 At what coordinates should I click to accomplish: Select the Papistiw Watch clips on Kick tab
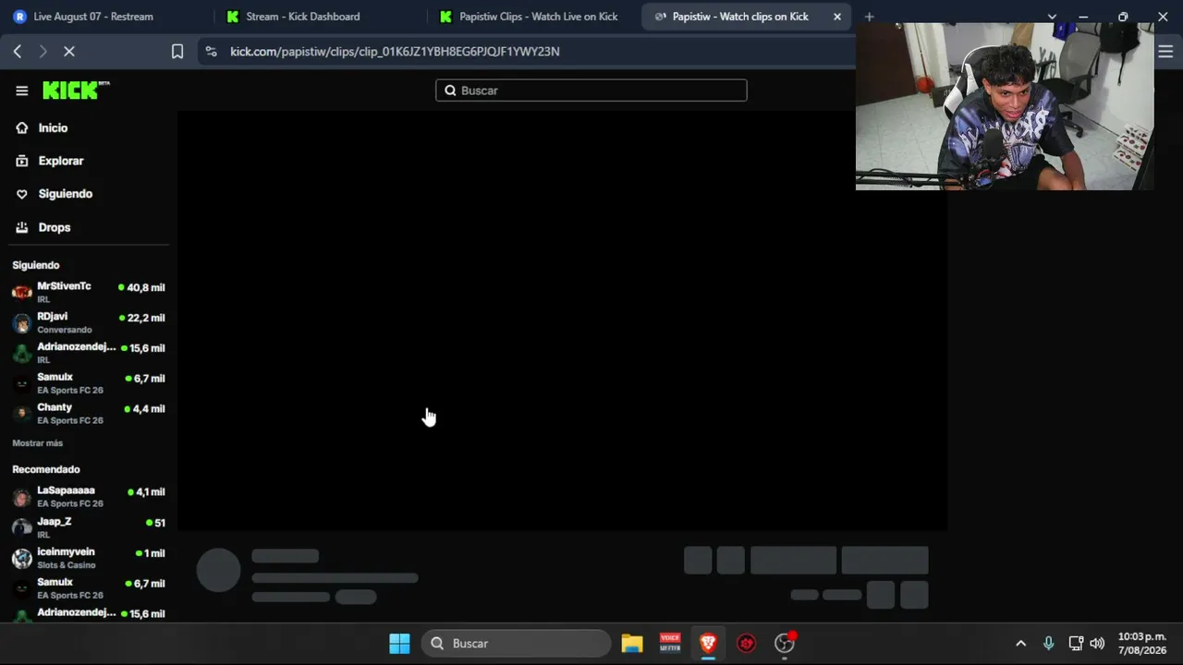[x=747, y=17]
